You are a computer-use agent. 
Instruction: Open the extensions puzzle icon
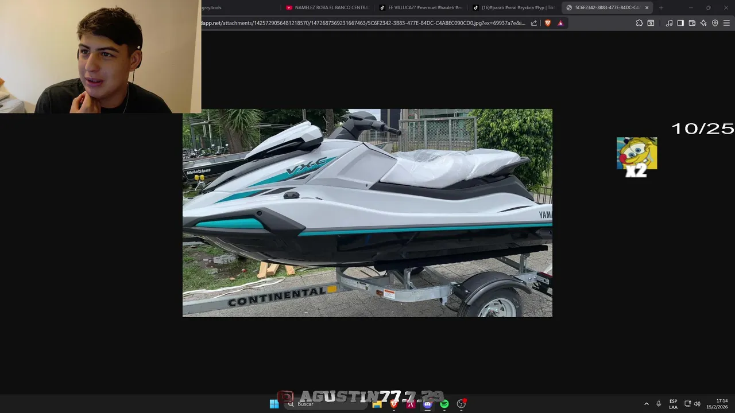pyautogui.click(x=639, y=23)
